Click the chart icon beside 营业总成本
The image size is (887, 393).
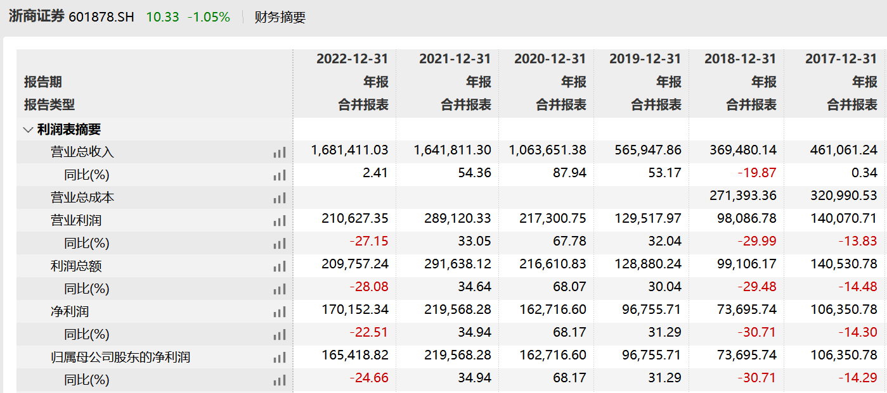tap(280, 198)
